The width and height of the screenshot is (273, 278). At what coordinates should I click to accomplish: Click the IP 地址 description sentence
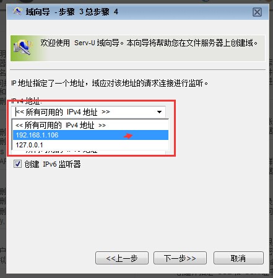pos(110,84)
